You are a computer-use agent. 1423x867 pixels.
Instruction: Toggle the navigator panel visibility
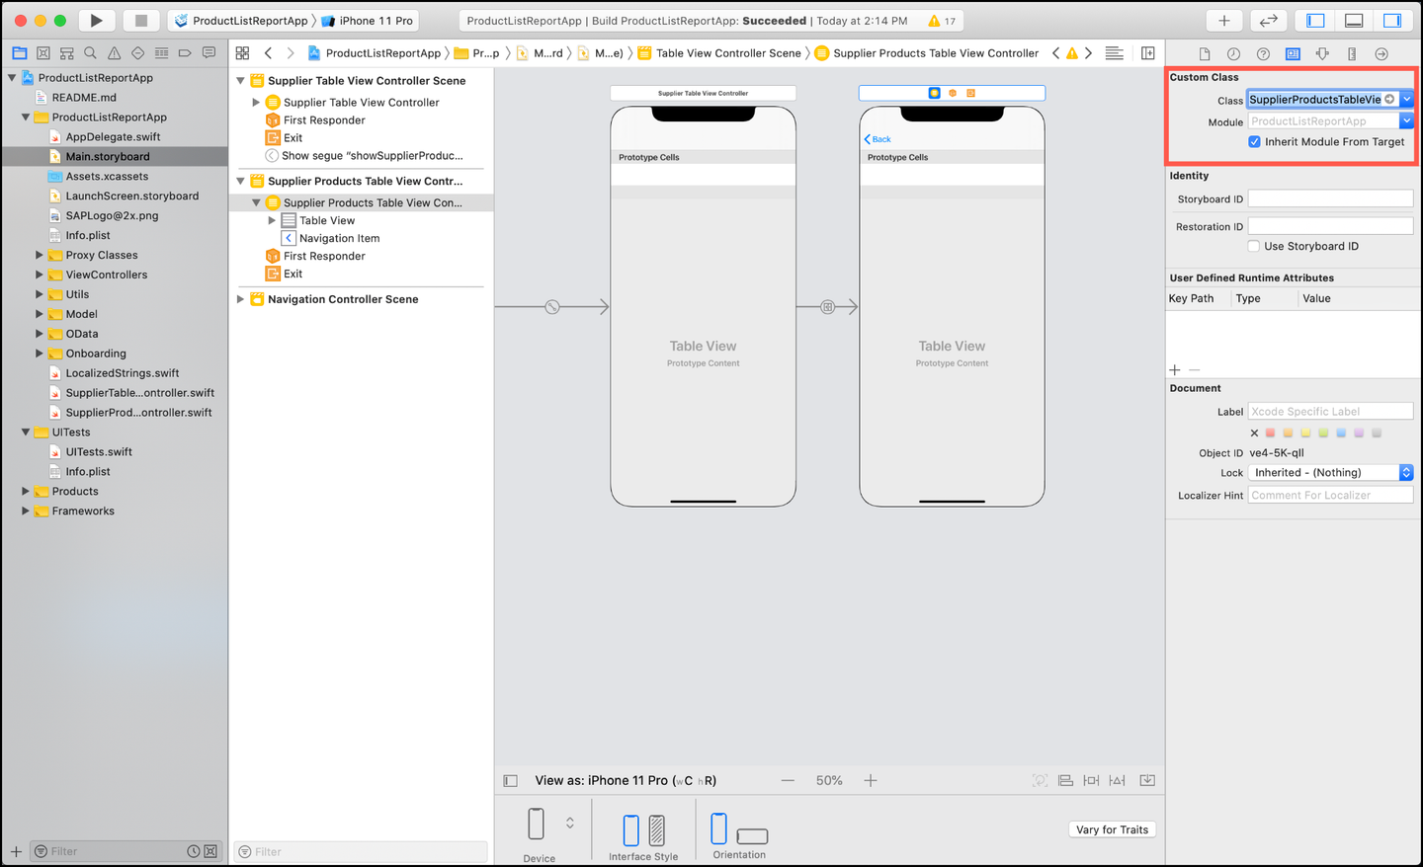click(1315, 20)
